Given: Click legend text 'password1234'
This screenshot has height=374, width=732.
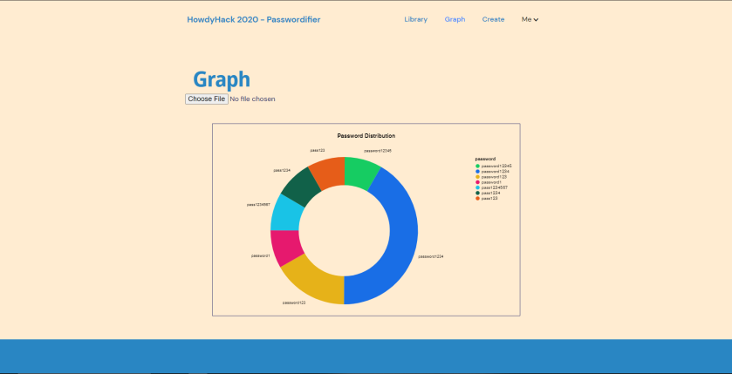Looking at the screenshot, I should (496, 172).
